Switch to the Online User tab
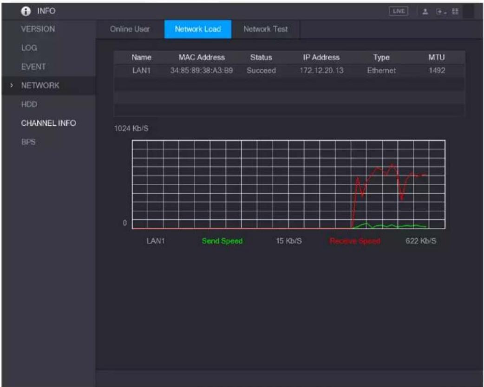The image size is (484, 387). coord(130,29)
